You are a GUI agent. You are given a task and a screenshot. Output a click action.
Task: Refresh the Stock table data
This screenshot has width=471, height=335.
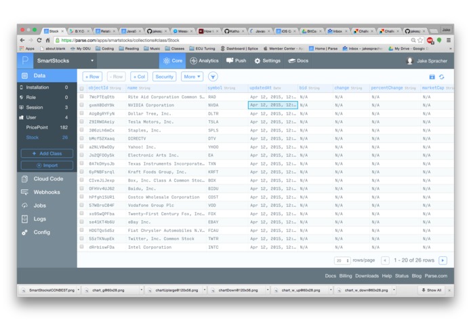(442, 77)
